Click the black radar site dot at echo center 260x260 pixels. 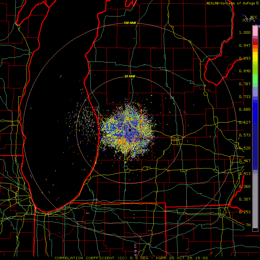pos(130,130)
